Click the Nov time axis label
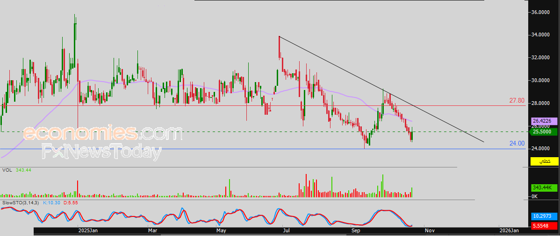This screenshot has width=560, height=236. (x=429, y=231)
